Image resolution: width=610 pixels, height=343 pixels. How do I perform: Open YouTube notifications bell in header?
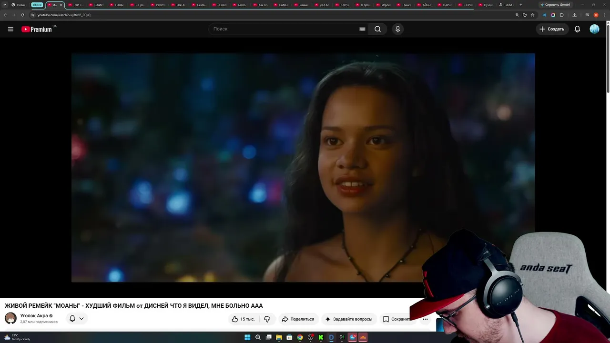coord(577,29)
